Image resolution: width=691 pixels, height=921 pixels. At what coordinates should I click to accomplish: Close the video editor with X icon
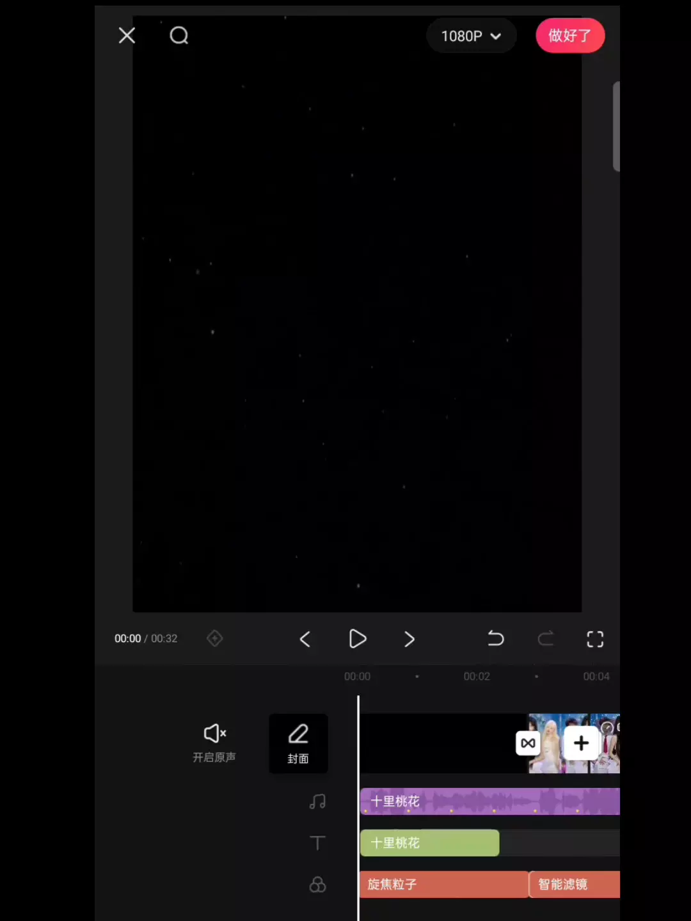[x=127, y=36]
